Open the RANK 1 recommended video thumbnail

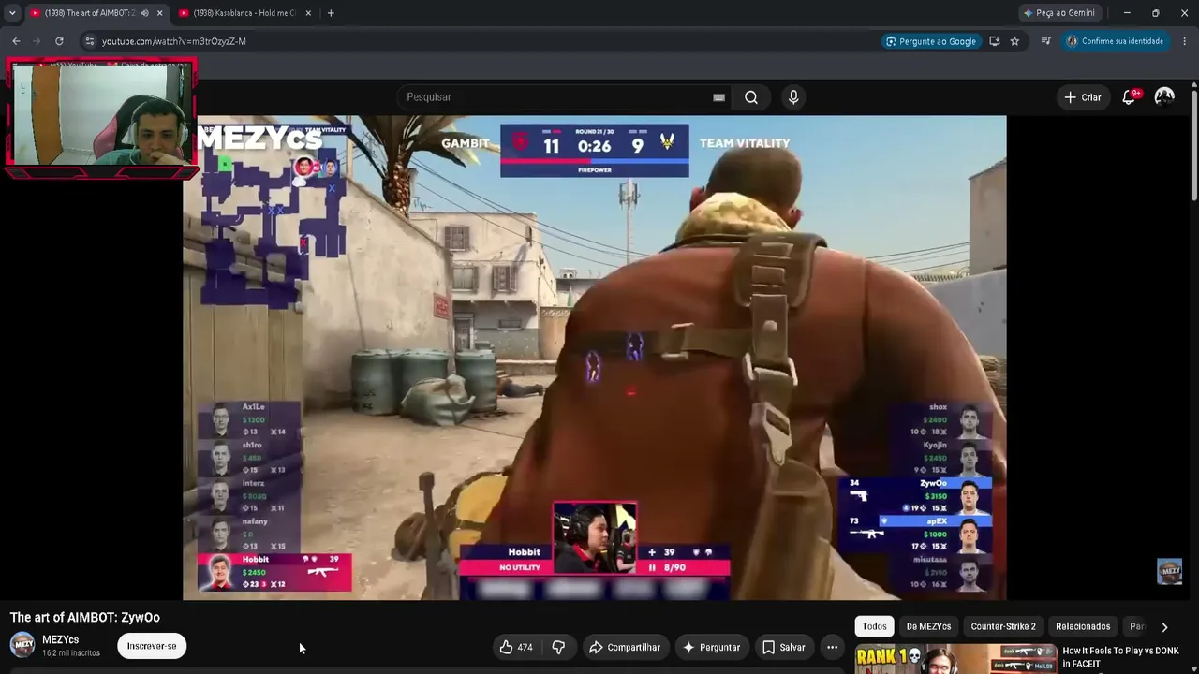[956, 659]
